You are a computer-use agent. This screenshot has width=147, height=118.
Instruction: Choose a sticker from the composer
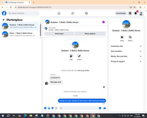tap(53, 108)
